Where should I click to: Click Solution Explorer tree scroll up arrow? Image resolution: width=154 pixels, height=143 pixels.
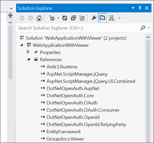click(148, 37)
